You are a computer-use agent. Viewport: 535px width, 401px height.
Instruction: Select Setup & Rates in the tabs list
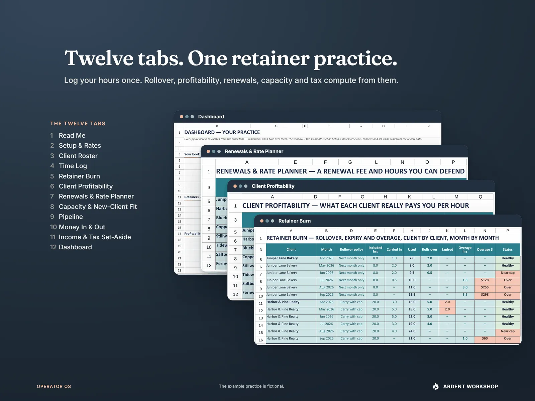tap(80, 145)
